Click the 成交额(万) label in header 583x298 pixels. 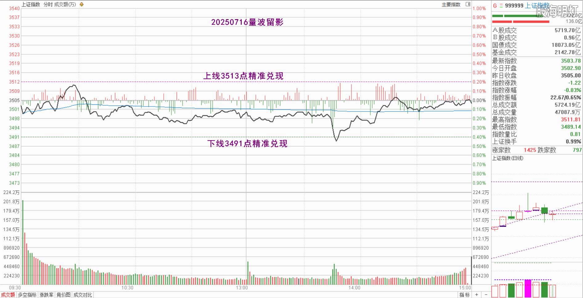[x=65, y=4]
